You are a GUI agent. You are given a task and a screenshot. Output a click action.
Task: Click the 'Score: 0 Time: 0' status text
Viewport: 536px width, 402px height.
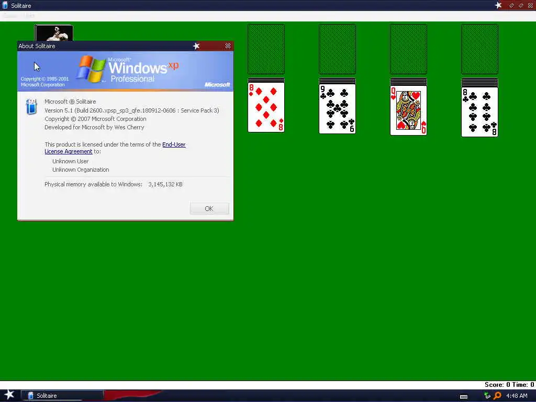(x=509, y=385)
